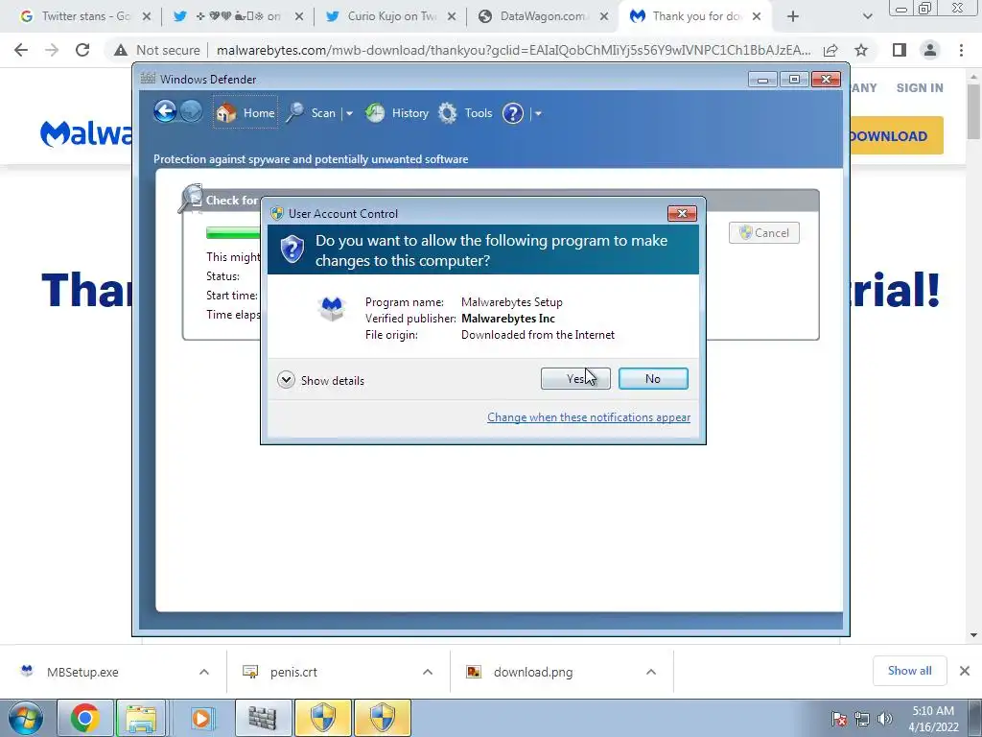Open the help options dropdown arrow
The width and height of the screenshot is (982, 737).
coord(538,113)
